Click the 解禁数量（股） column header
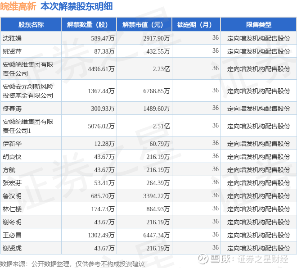297x268 pixels. click(89, 24)
